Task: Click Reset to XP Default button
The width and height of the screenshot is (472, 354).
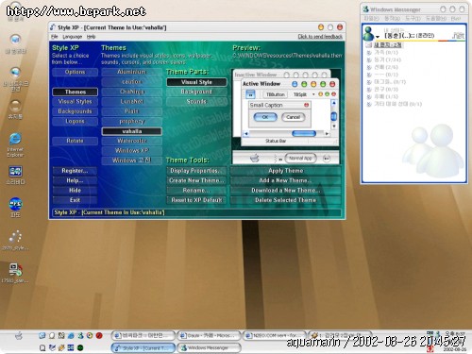Action: pyautogui.click(x=196, y=200)
